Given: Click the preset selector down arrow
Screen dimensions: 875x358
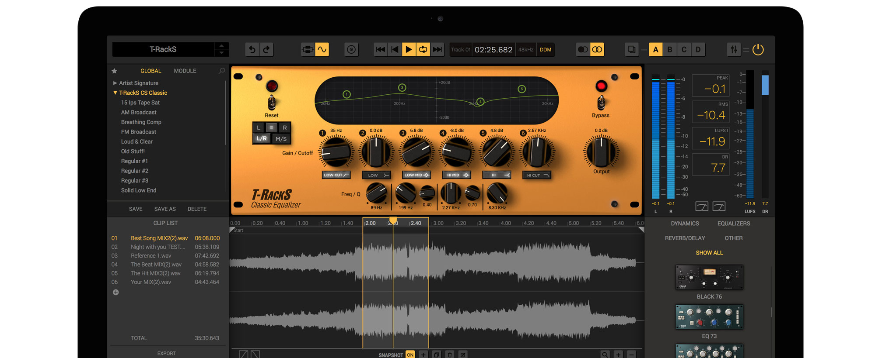Looking at the screenshot, I should 221,53.
